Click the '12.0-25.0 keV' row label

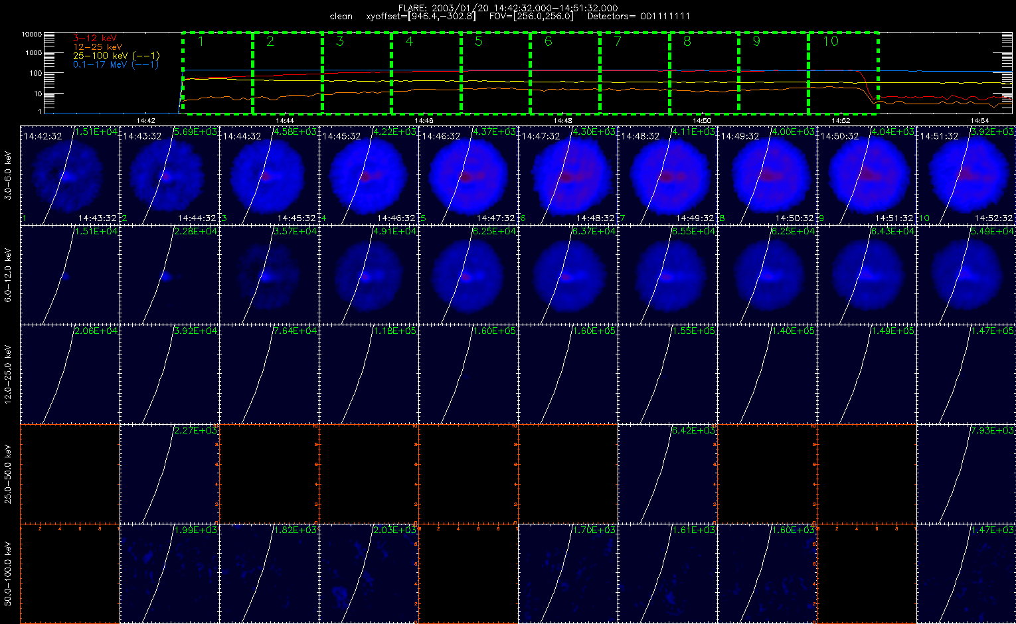(x=8, y=374)
